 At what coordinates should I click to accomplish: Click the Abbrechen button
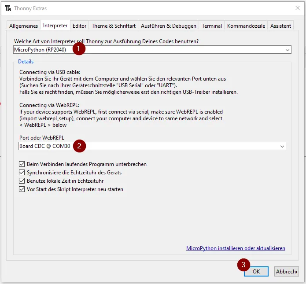pos(287,272)
